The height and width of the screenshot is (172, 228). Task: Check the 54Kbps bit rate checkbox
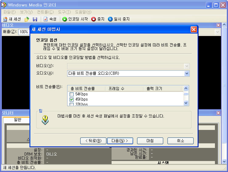(x=71, y=94)
